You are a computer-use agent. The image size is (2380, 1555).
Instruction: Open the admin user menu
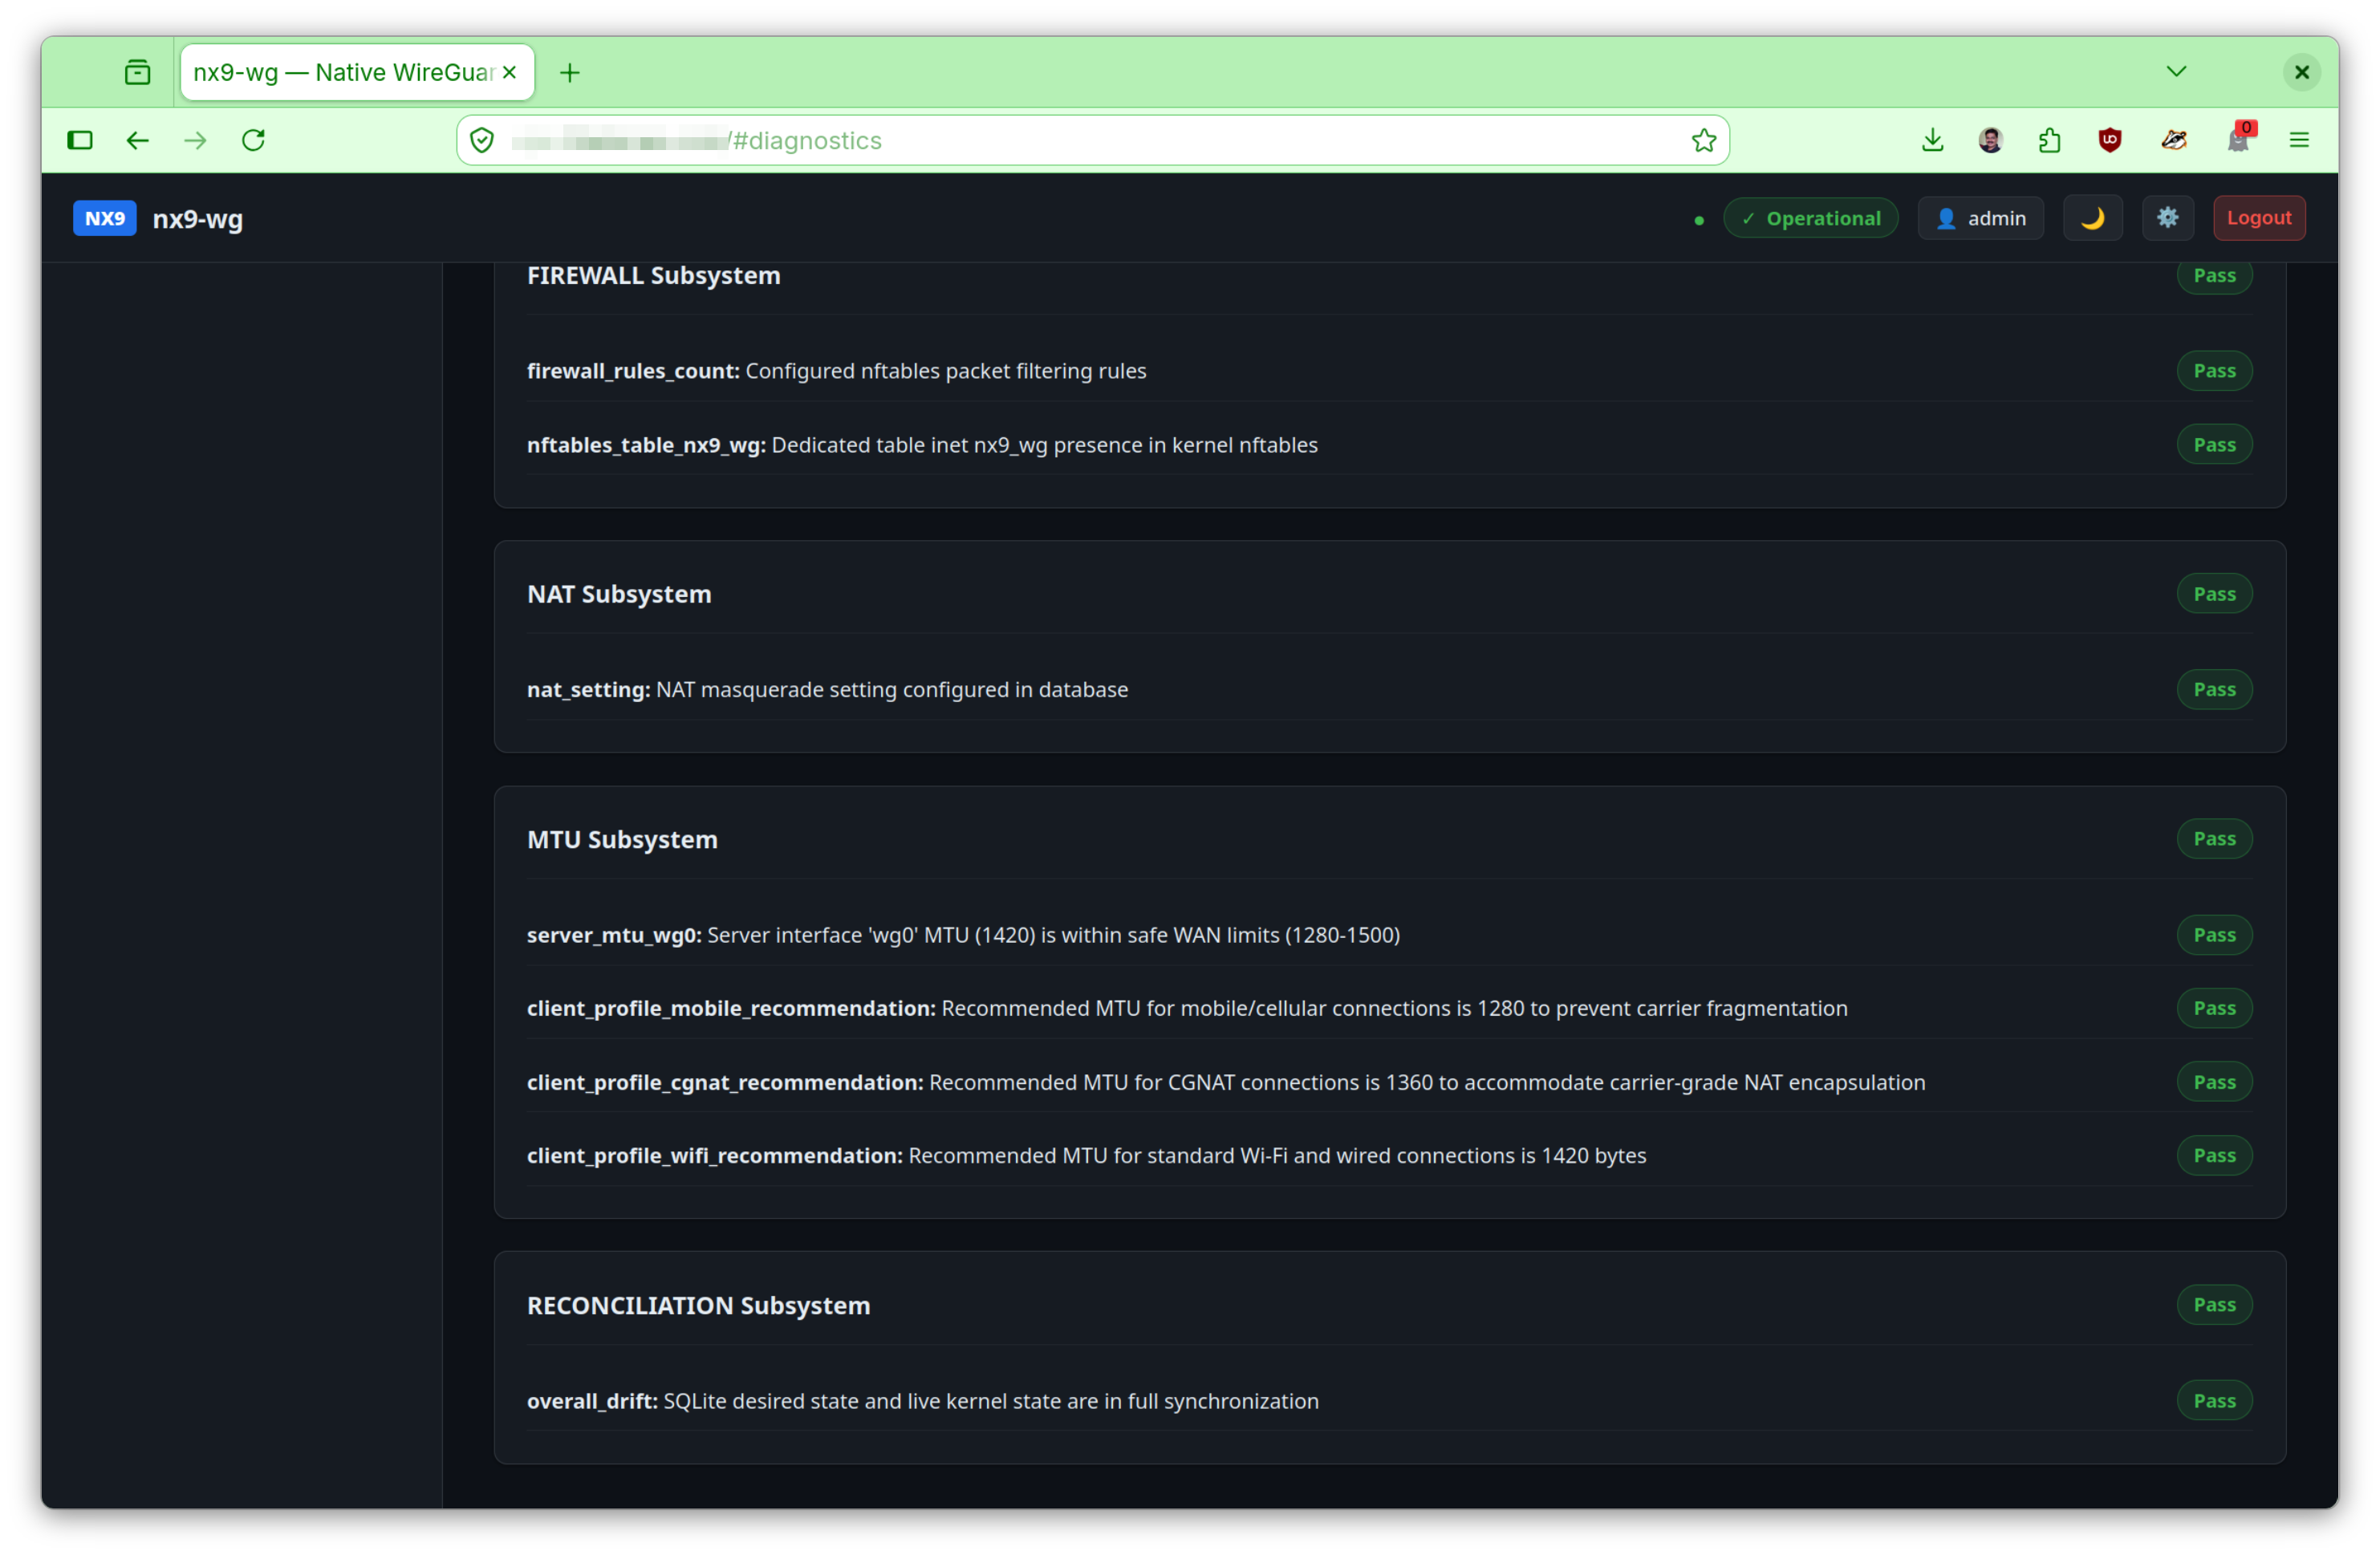[1980, 218]
